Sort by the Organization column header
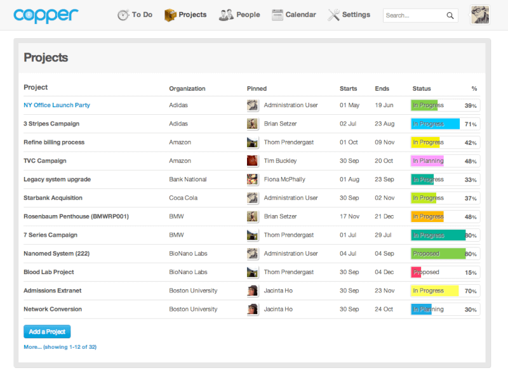 (x=187, y=89)
